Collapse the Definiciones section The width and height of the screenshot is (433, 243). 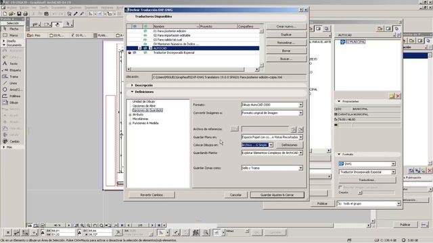point(132,92)
